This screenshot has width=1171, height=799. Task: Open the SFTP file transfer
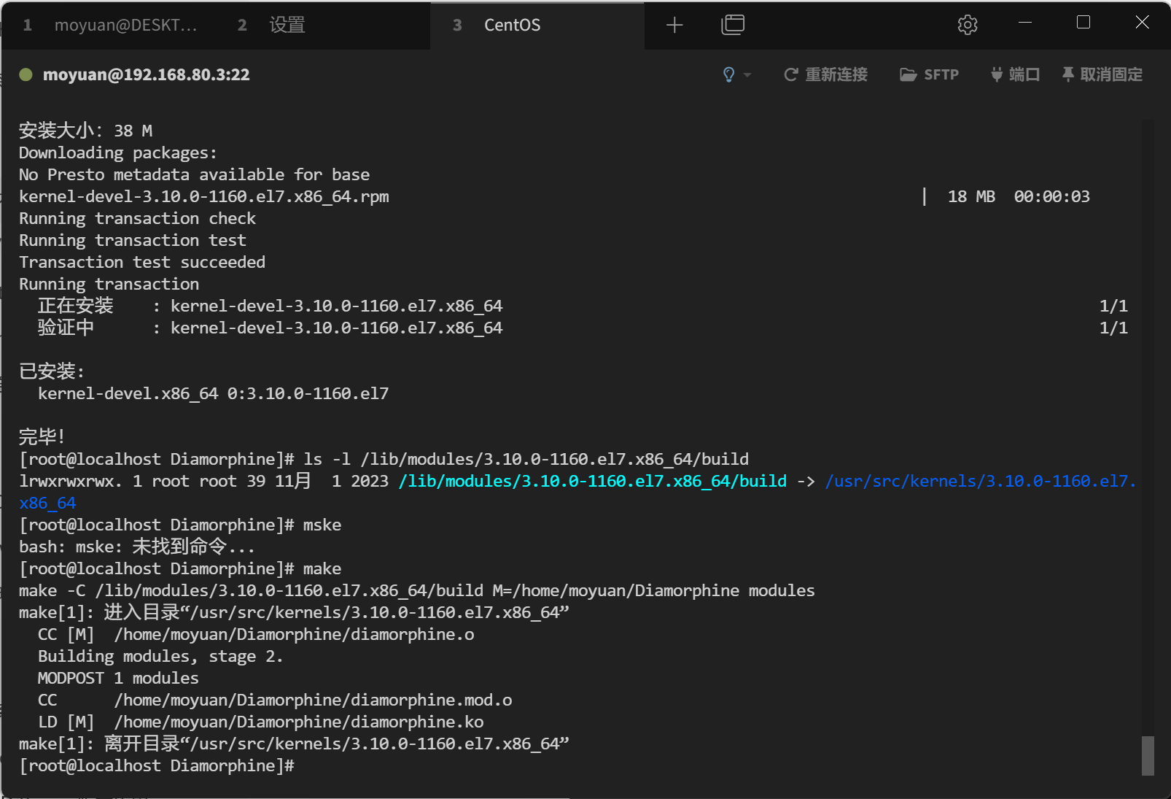click(x=929, y=74)
